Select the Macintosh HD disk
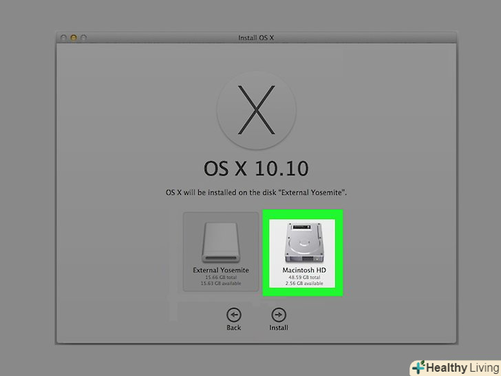The width and height of the screenshot is (501, 376). tap(302, 253)
